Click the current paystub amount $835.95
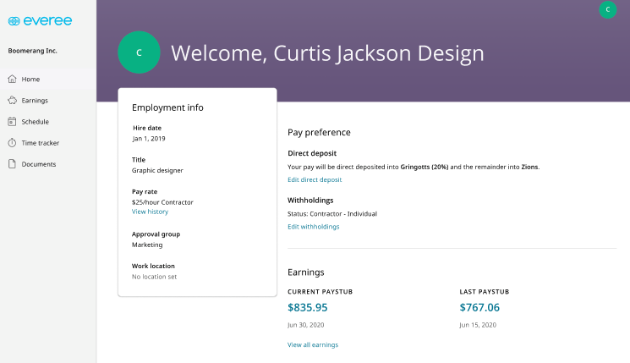The width and height of the screenshot is (630, 363). [x=307, y=307]
